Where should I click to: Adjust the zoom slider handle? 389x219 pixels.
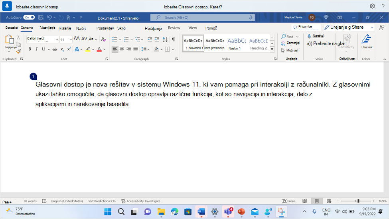pos(358,201)
